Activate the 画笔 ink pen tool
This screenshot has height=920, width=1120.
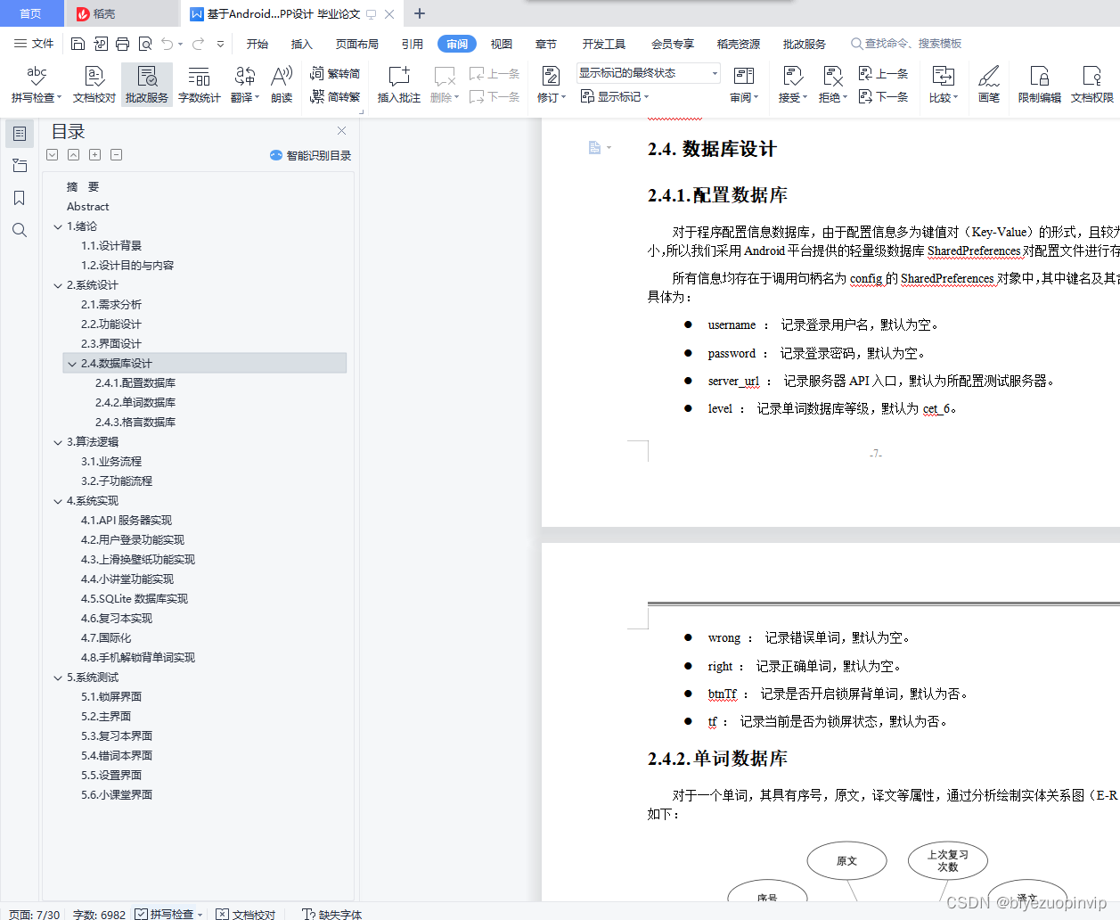click(989, 84)
